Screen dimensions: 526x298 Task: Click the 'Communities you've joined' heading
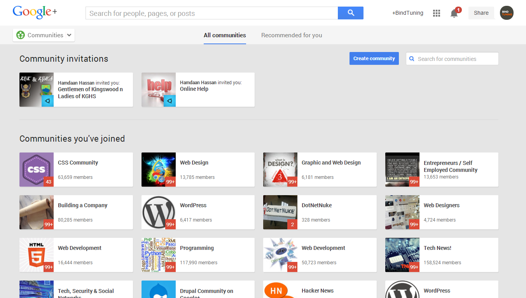pyautogui.click(x=72, y=139)
